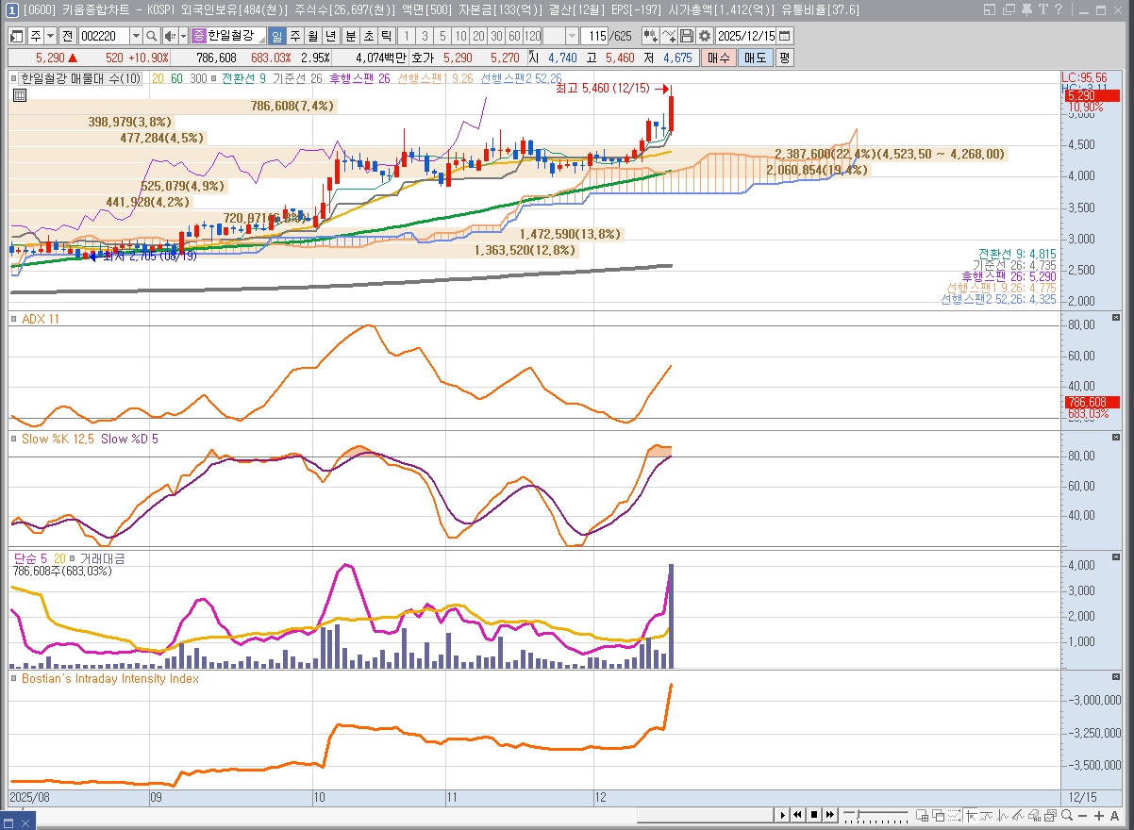
Task: Adjust the bottom bar zoom slider handle
Action: coord(858,814)
